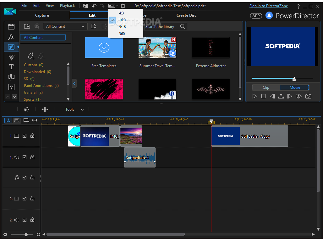
Task: Lock video track 1
Action: [32, 135]
